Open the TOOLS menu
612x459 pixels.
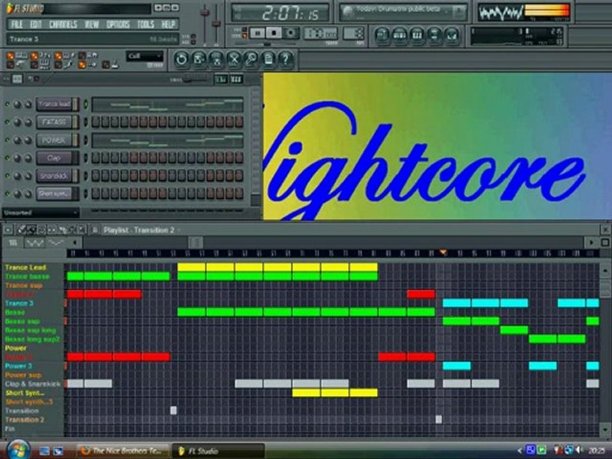pyautogui.click(x=145, y=25)
